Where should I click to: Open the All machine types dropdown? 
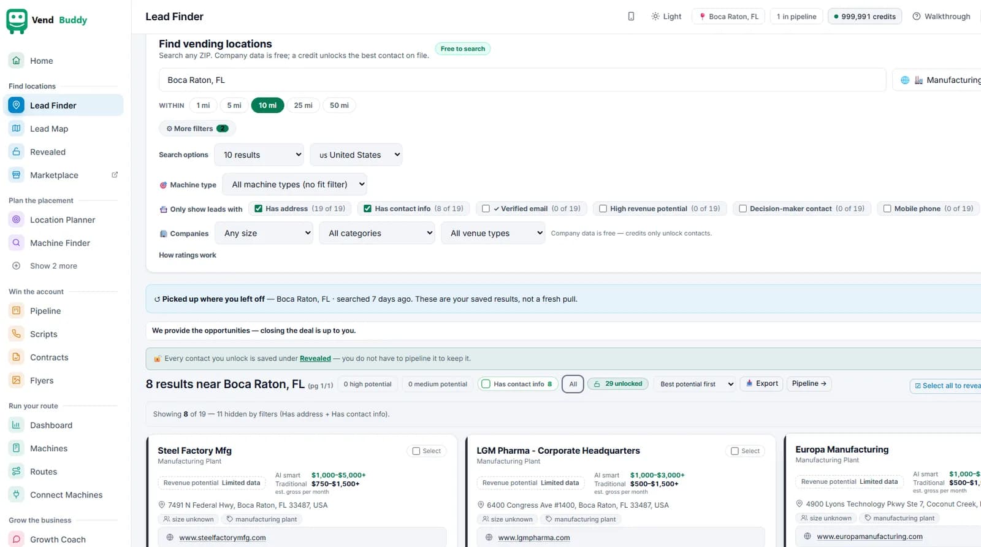point(295,184)
